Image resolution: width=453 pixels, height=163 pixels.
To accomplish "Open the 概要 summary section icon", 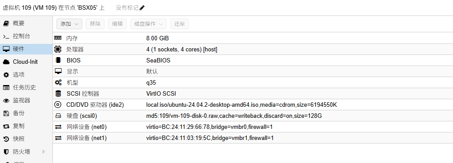I will pos(6,23).
